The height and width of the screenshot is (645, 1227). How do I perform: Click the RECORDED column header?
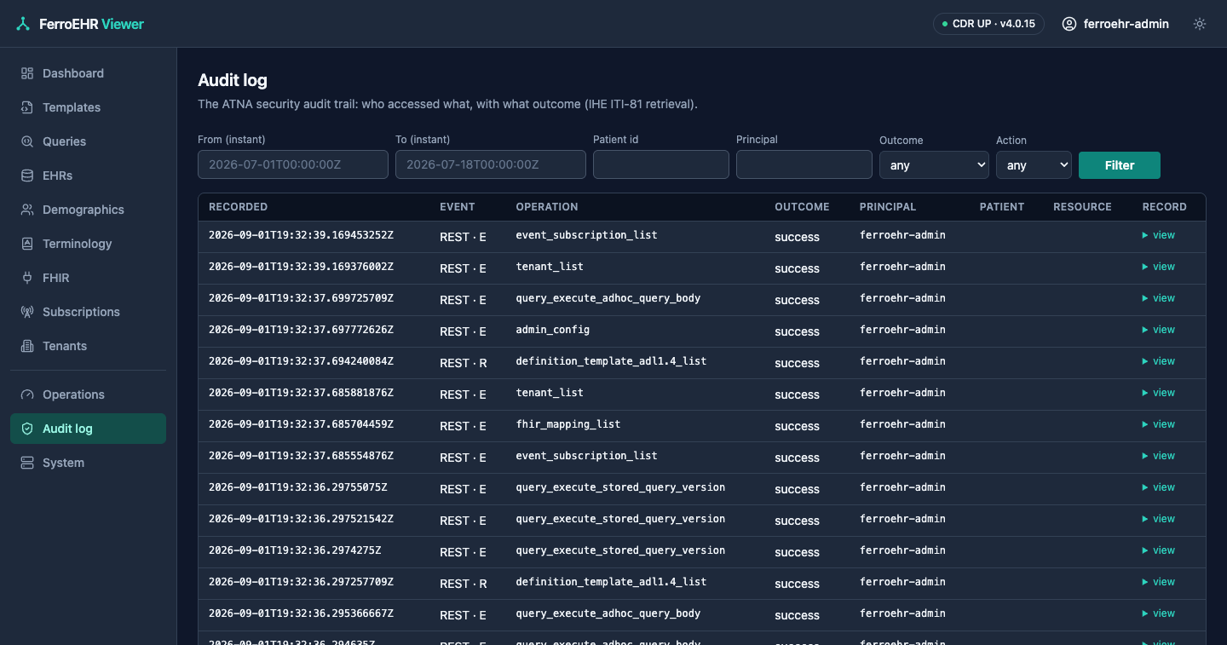point(238,207)
